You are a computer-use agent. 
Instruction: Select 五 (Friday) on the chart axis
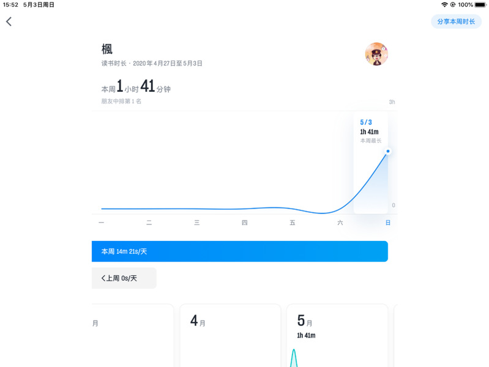[292, 223]
